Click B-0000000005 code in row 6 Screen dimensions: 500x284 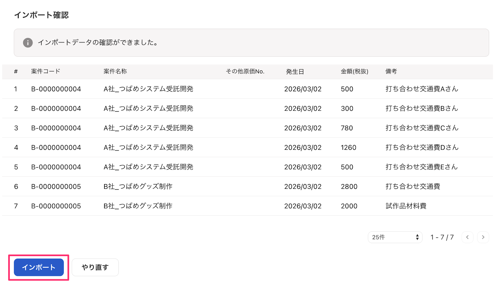pyautogui.click(x=56, y=186)
